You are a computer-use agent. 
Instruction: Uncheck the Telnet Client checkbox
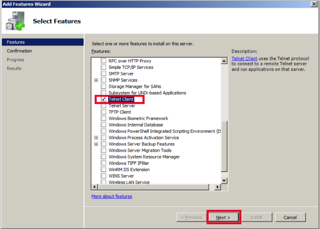click(103, 99)
